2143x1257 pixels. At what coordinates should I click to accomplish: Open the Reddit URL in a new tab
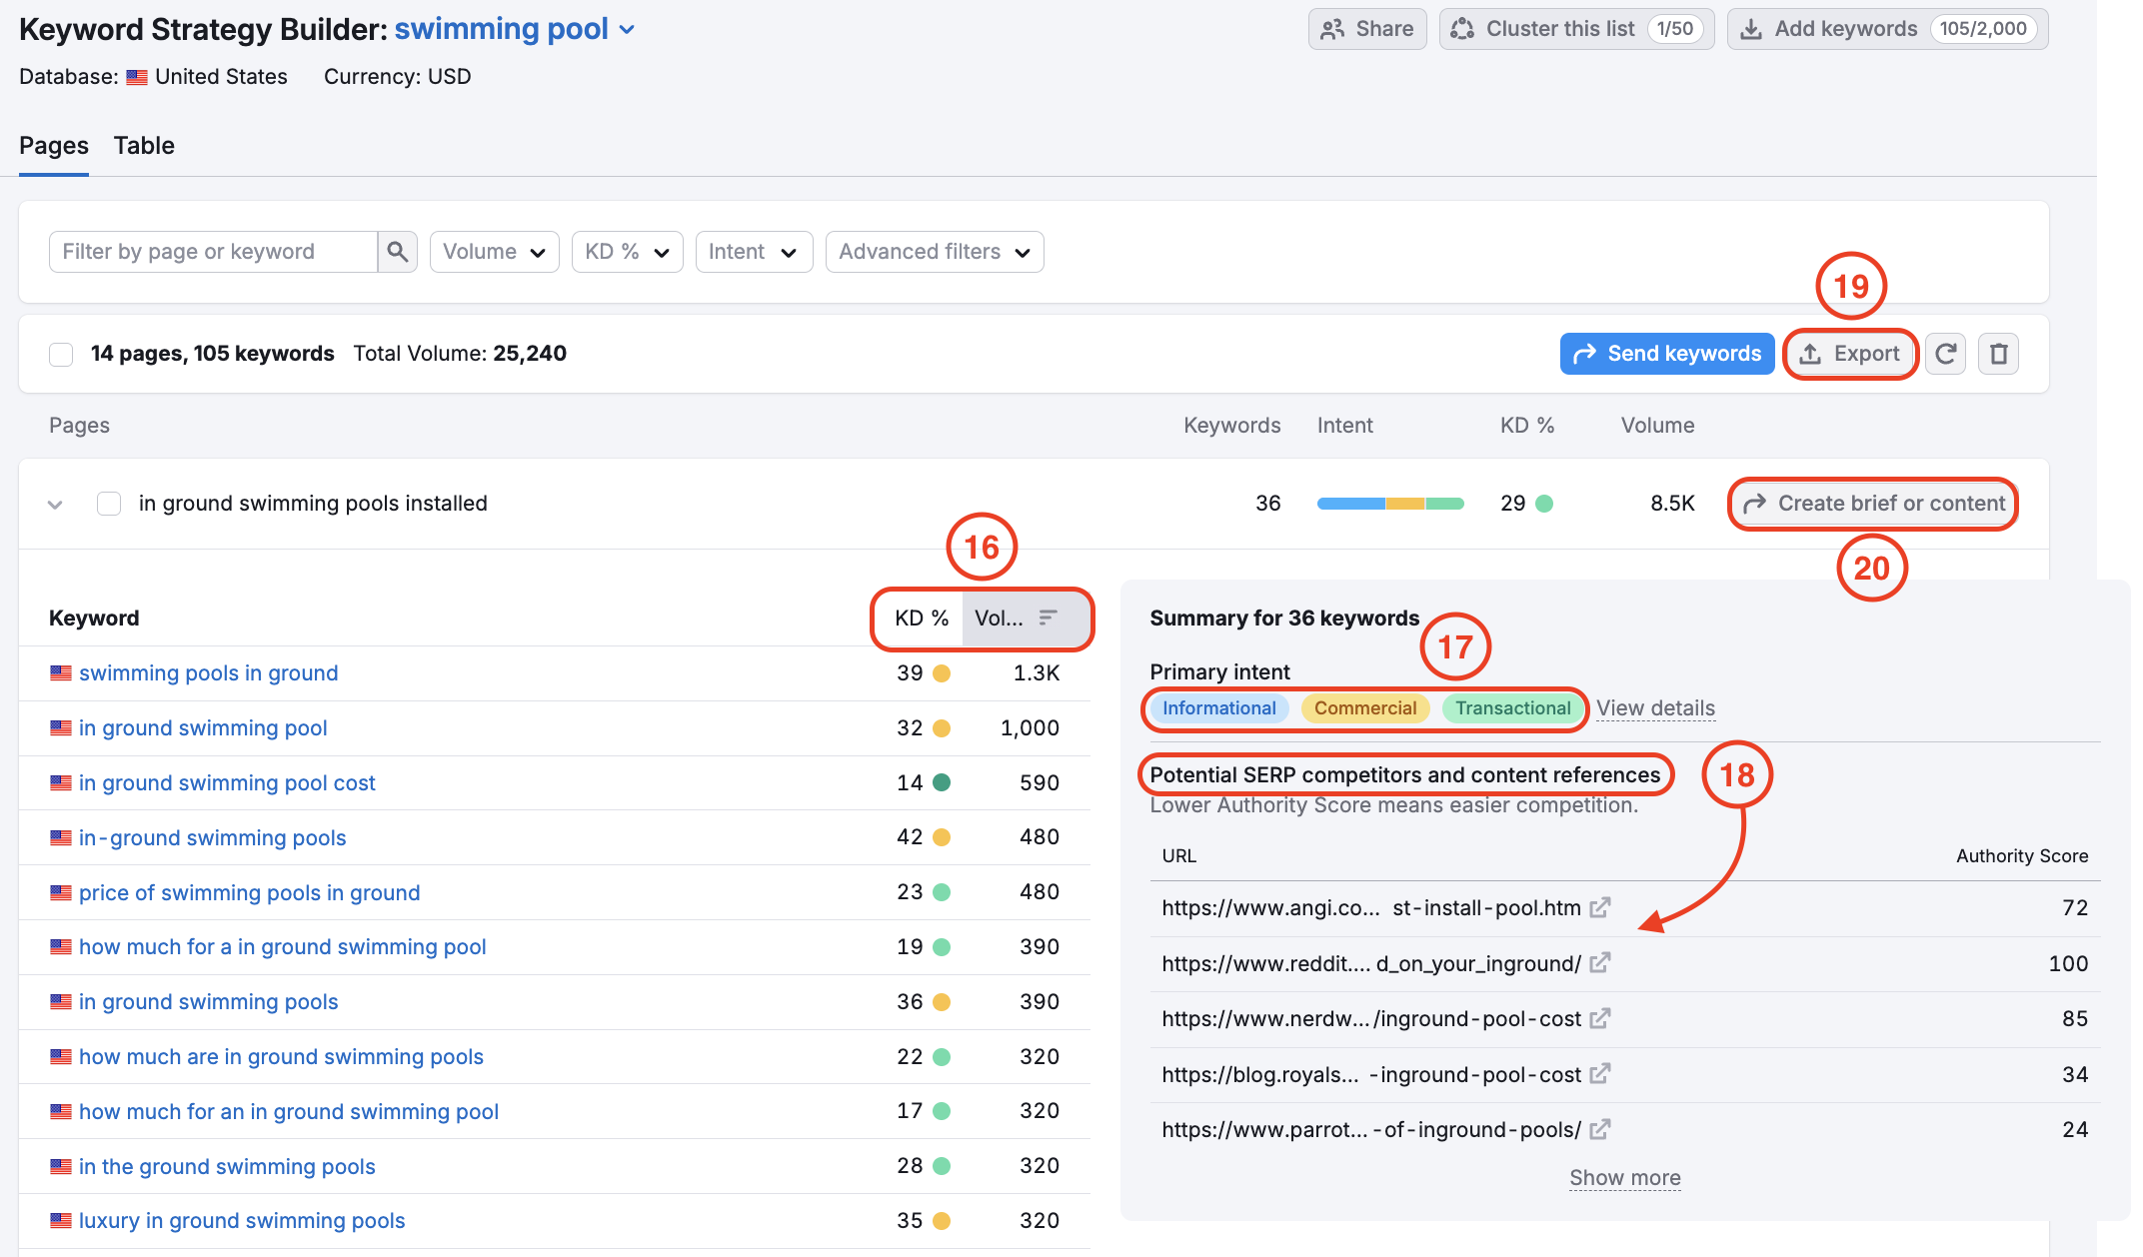tap(1601, 962)
